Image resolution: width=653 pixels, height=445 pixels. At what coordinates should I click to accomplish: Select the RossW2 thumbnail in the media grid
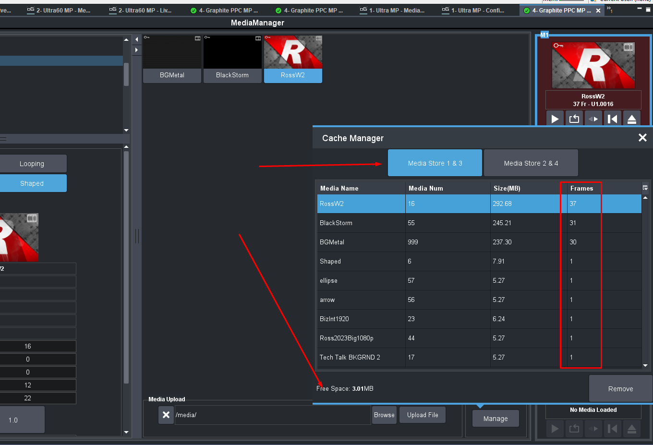tap(293, 59)
